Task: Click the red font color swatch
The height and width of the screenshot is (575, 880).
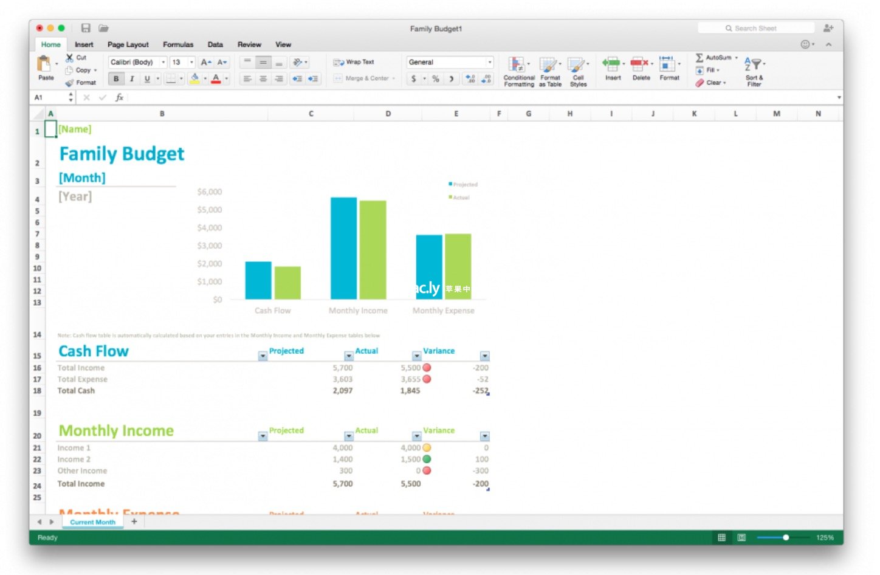Action: click(x=216, y=78)
